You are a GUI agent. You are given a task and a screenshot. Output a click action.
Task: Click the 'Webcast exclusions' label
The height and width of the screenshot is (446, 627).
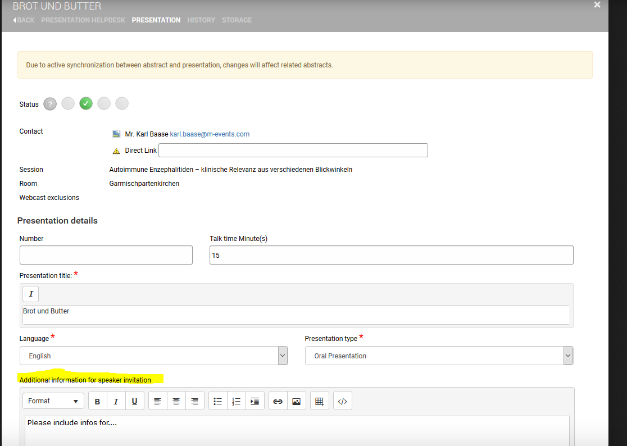[49, 197]
